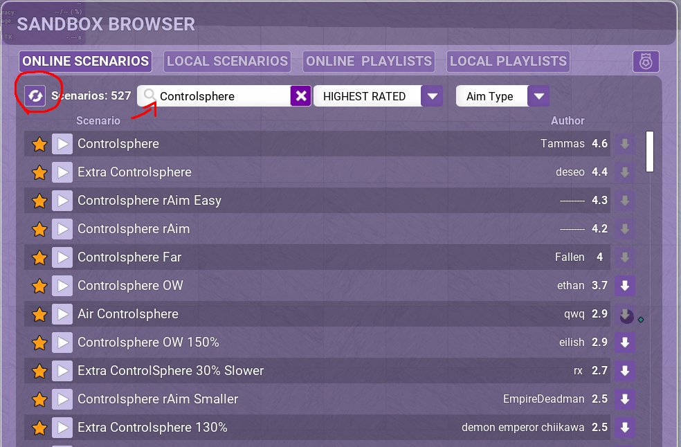The height and width of the screenshot is (447, 681).
Task: Play Controlsphere rAim Easy
Action: [62, 201]
